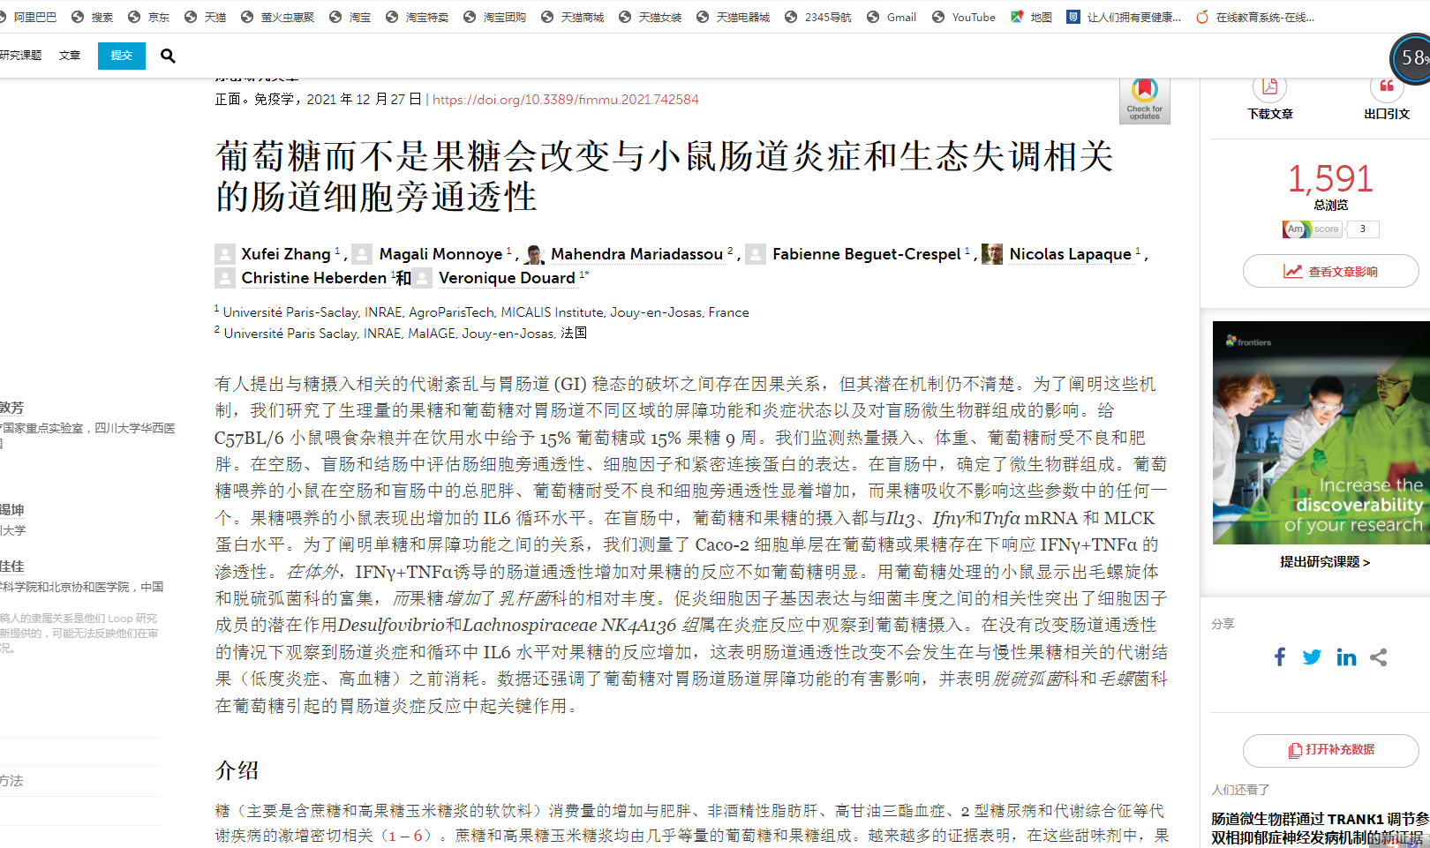Viewport: 1430px width, 848px height.
Task: Open author Xufei Zhang's profile link
Action: point(286,254)
